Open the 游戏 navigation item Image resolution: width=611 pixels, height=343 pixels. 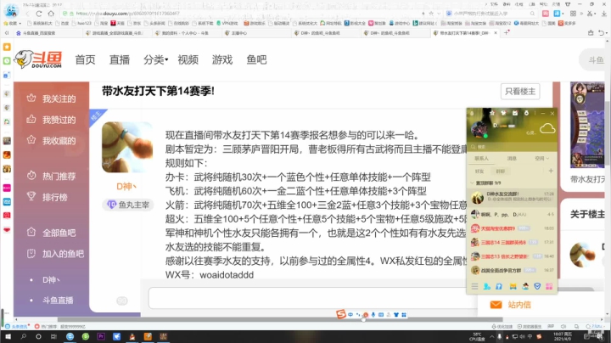click(222, 59)
